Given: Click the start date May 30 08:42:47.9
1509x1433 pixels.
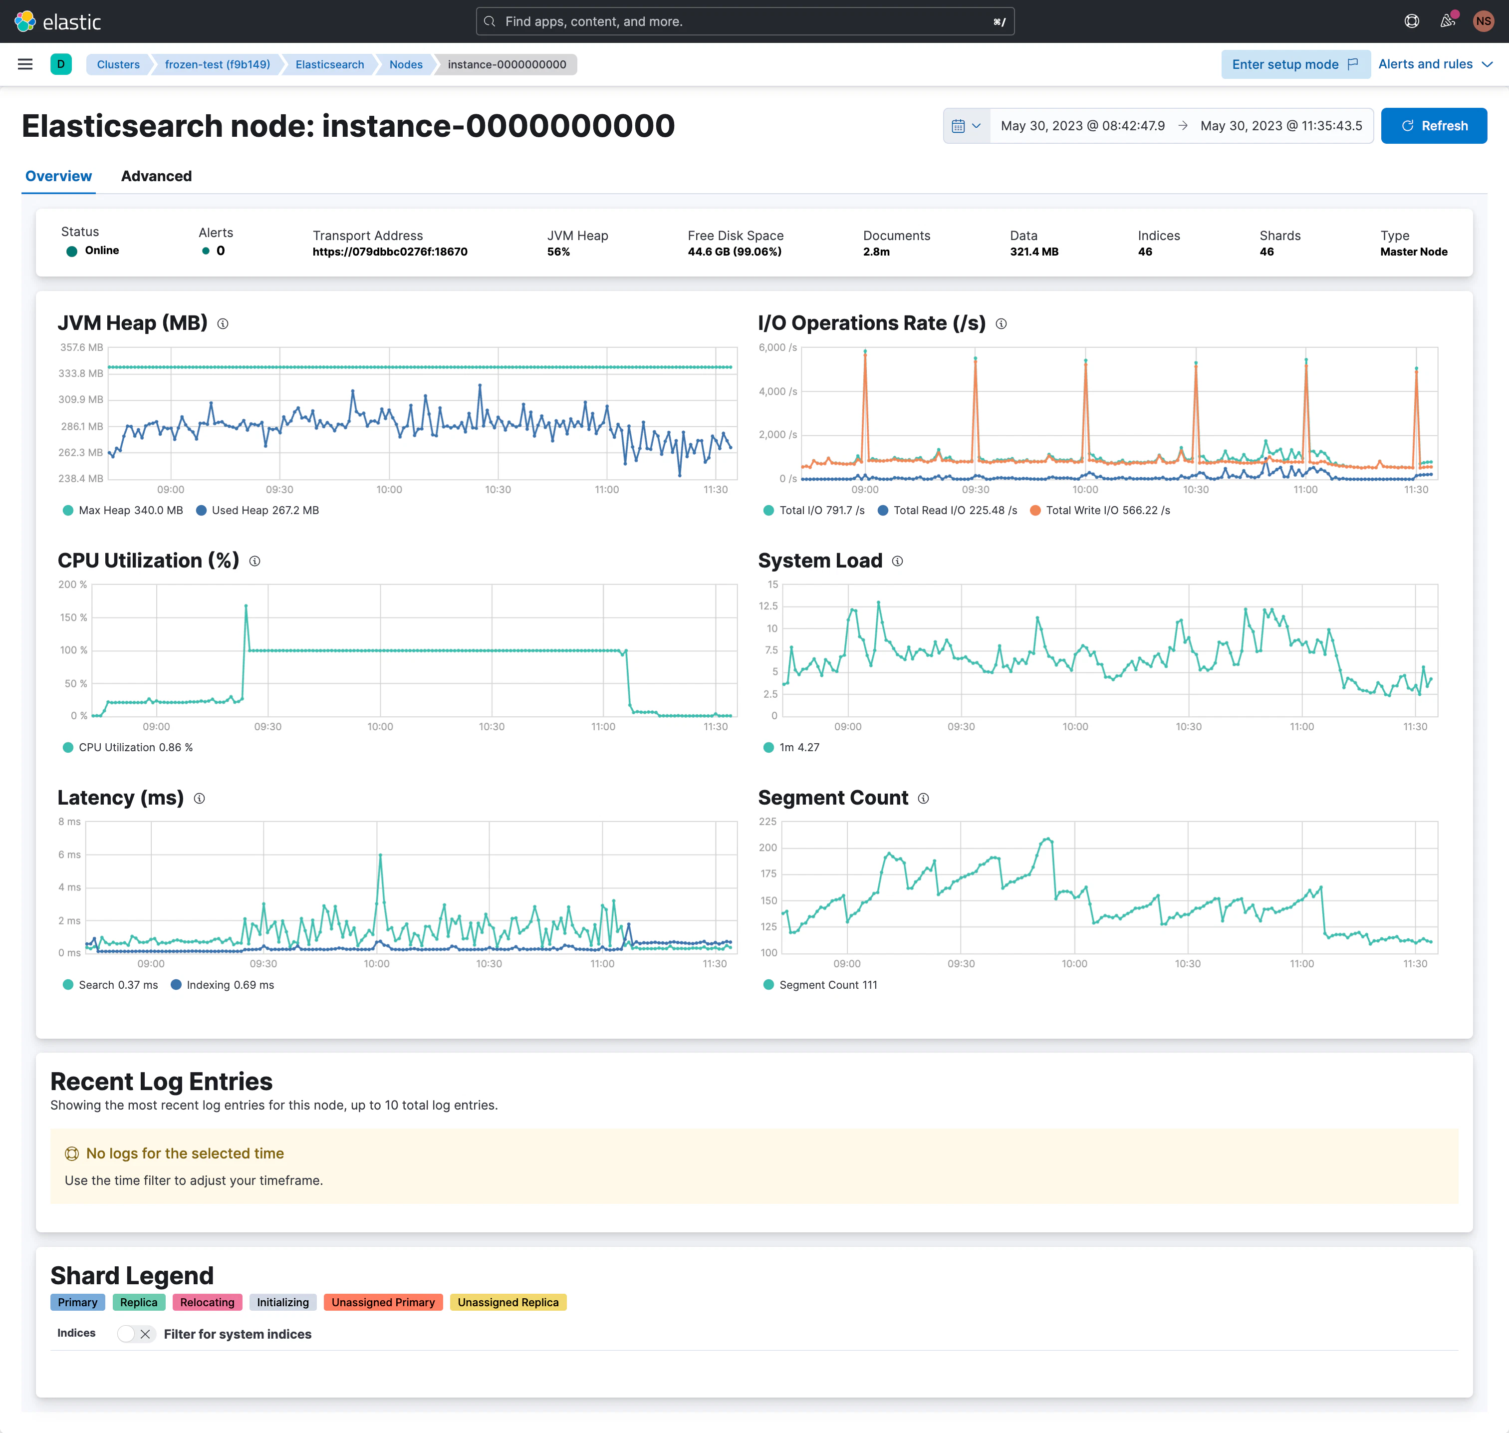Looking at the screenshot, I should tap(1083, 126).
